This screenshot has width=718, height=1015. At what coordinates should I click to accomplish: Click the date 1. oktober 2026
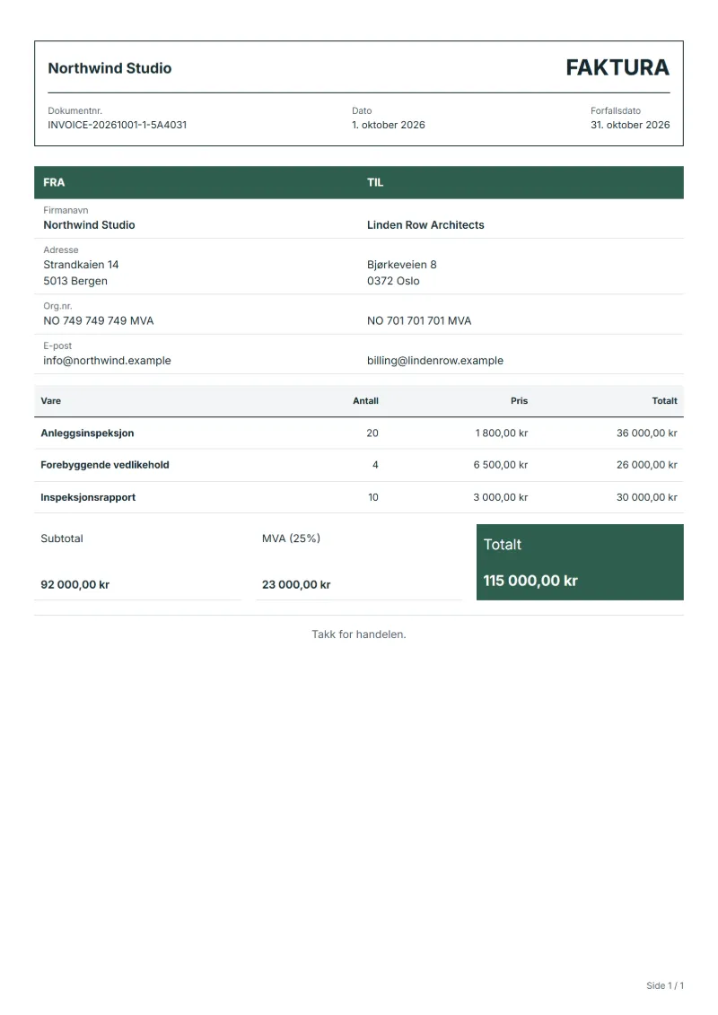pyautogui.click(x=389, y=125)
